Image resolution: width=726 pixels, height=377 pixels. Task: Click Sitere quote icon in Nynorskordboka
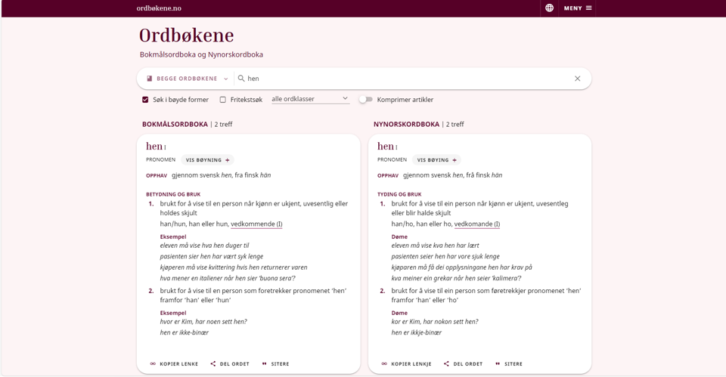point(498,364)
